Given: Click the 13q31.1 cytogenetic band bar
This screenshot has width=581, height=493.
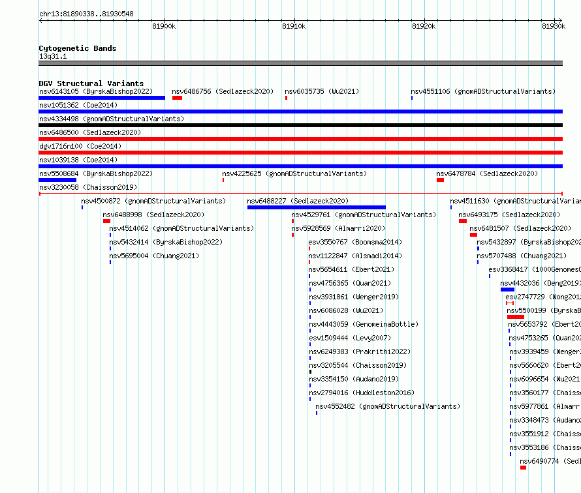Looking at the screenshot, I should pos(300,63).
